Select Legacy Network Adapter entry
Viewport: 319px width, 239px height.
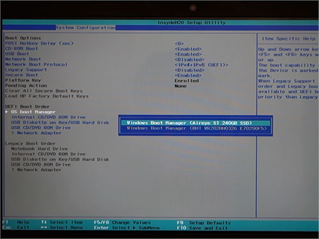[36, 170]
